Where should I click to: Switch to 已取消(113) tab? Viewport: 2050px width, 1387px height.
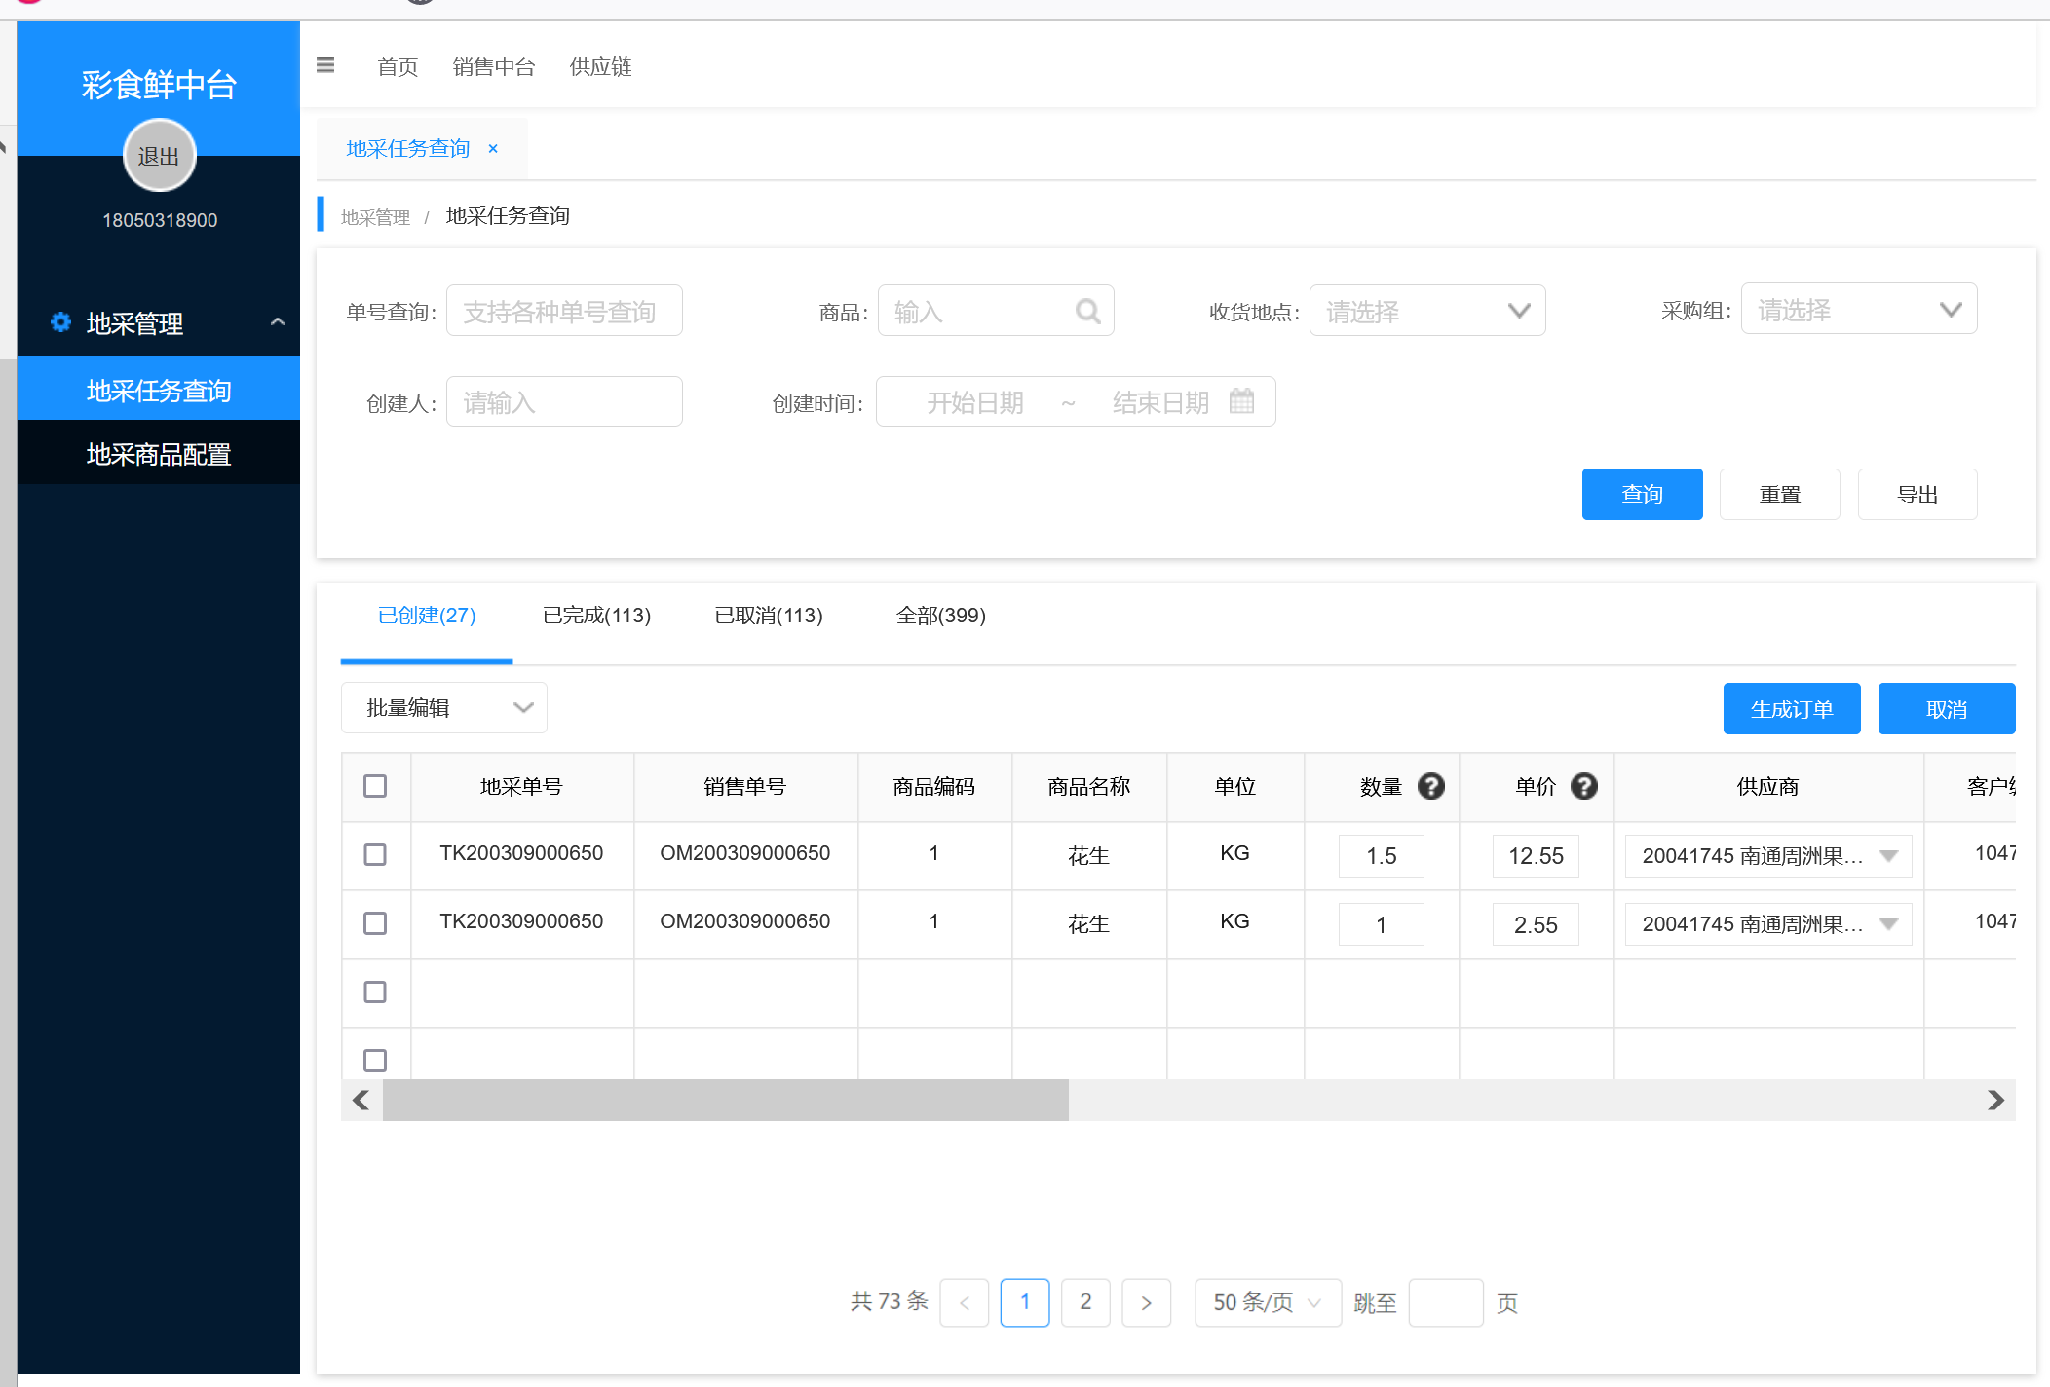pyautogui.click(x=769, y=616)
